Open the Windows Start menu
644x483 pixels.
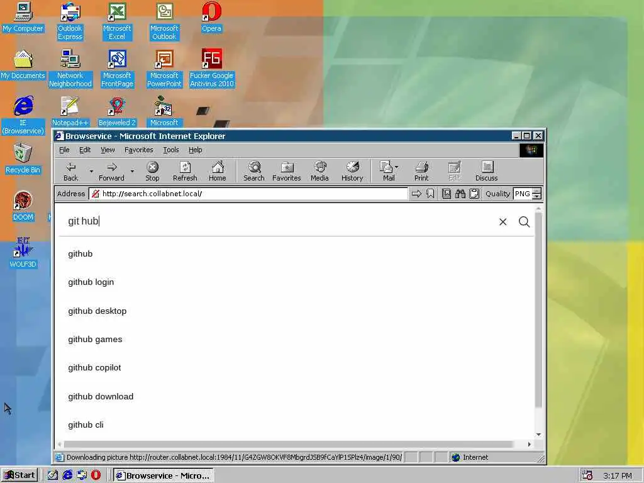click(19, 475)
